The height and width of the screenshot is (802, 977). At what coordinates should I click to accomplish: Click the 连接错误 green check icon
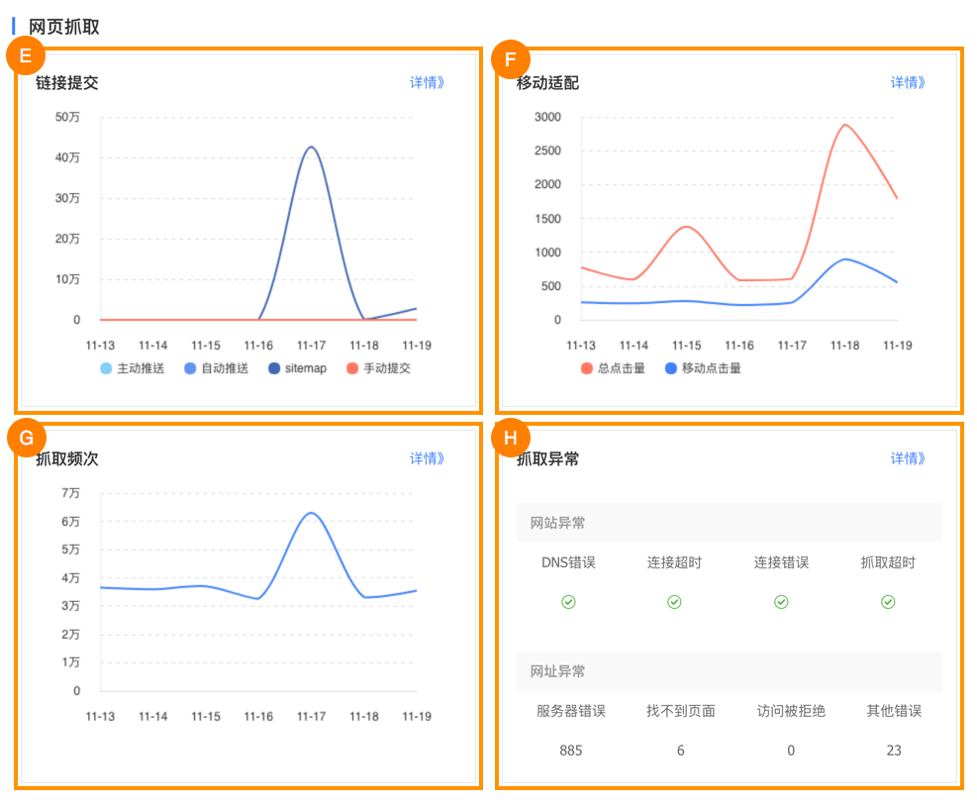point(781,602)
